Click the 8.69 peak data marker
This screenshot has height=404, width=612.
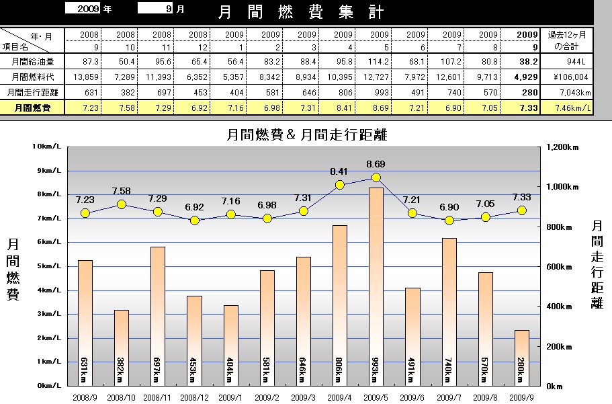(x=376, y=177)
